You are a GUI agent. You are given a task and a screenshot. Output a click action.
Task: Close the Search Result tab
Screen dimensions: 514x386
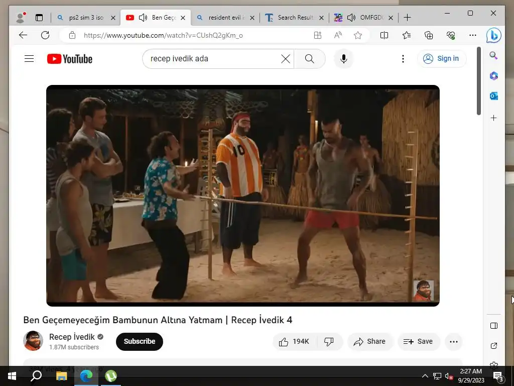click(x=322, y=18)
